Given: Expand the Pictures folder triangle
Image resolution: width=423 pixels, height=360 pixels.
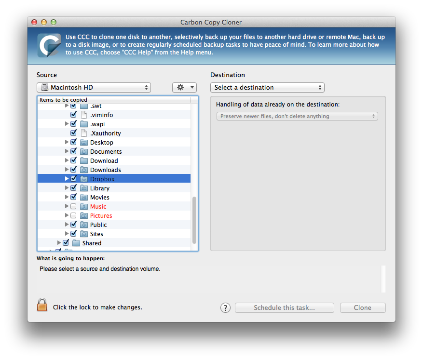Looking at the screenshot, I should coord(67,215).
